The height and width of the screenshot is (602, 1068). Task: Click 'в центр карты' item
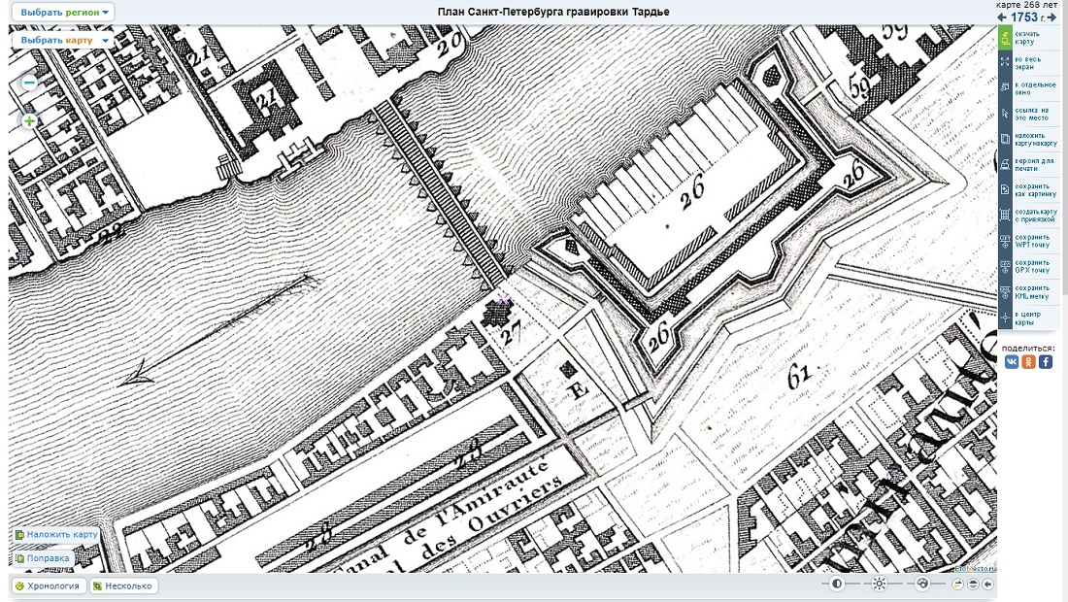(x=1028, y=318)
